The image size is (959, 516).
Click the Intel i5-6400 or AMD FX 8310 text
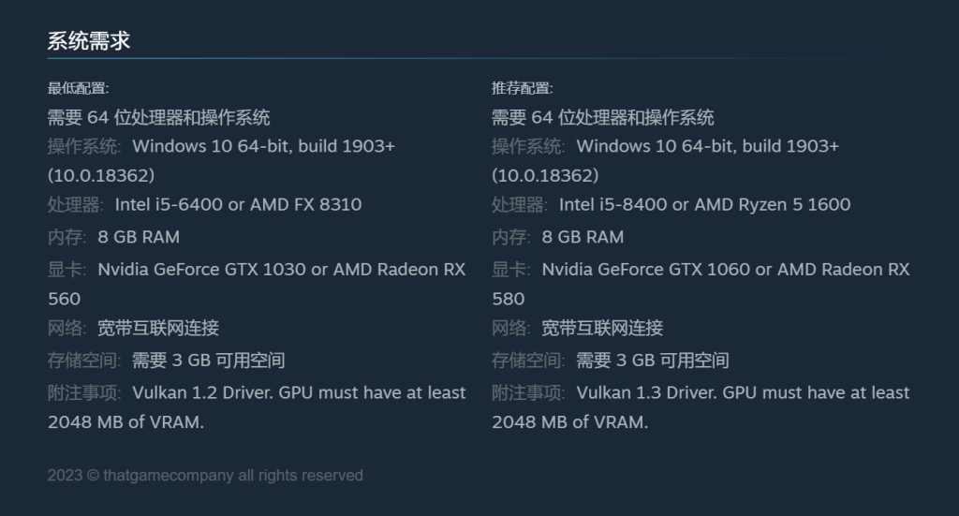pos(238,204)
